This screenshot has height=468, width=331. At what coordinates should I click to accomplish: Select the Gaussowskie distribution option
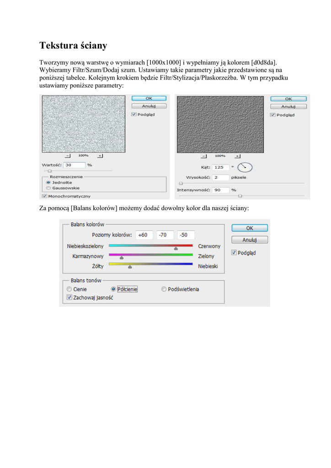pos(48,188)
